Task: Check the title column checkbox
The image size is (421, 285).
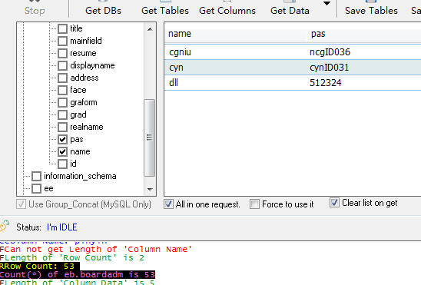Action: (x=62, y=28)
